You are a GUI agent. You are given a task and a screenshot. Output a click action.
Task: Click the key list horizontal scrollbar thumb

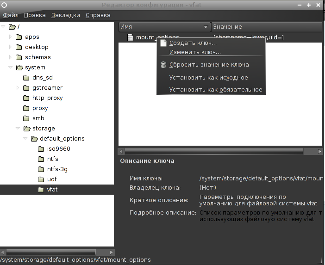(x=214, y=152)
